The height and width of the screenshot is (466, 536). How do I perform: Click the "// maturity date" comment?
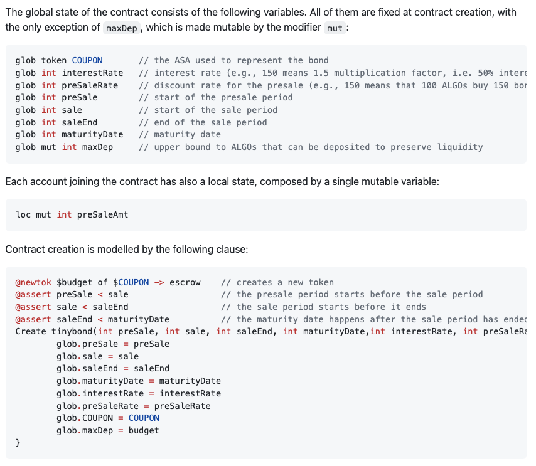(180, 134)
